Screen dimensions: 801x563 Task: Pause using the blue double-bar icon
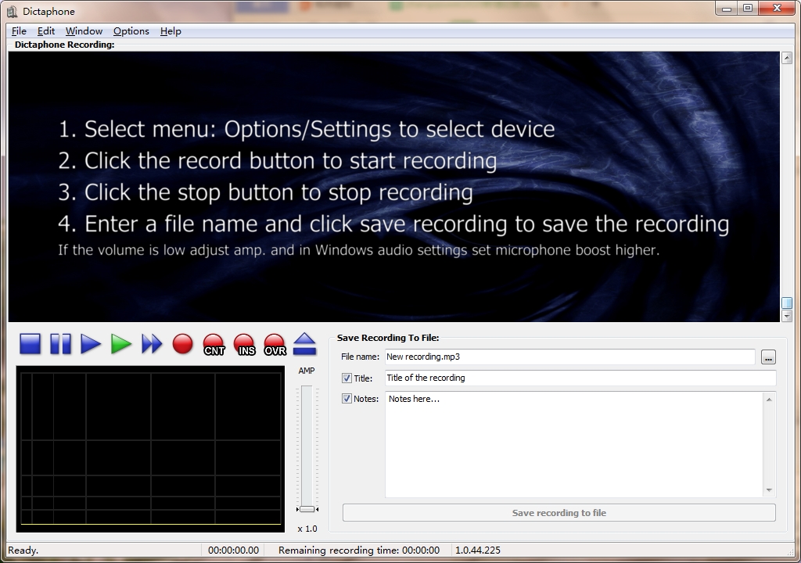coord(60,344)
